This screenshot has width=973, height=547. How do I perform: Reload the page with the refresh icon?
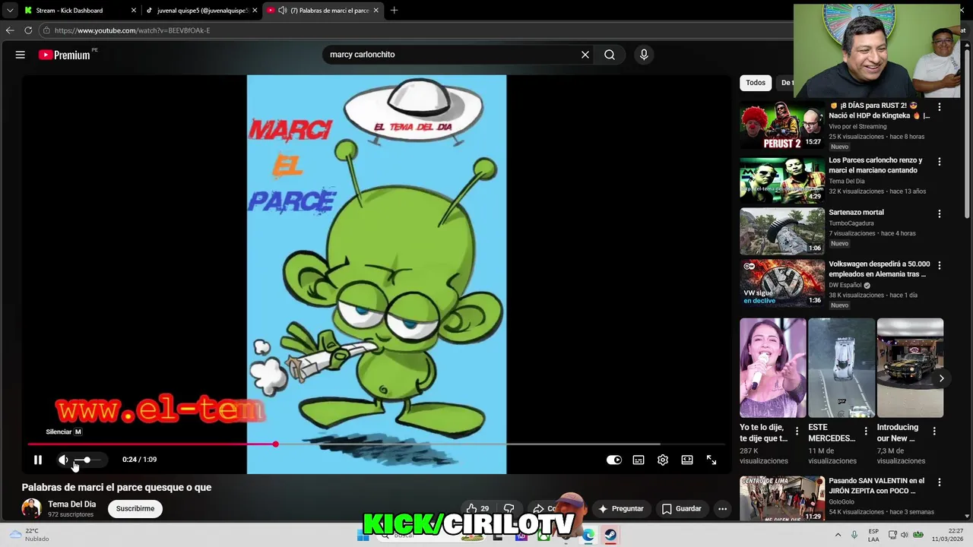pyautogui.click(x=28, y=30)
